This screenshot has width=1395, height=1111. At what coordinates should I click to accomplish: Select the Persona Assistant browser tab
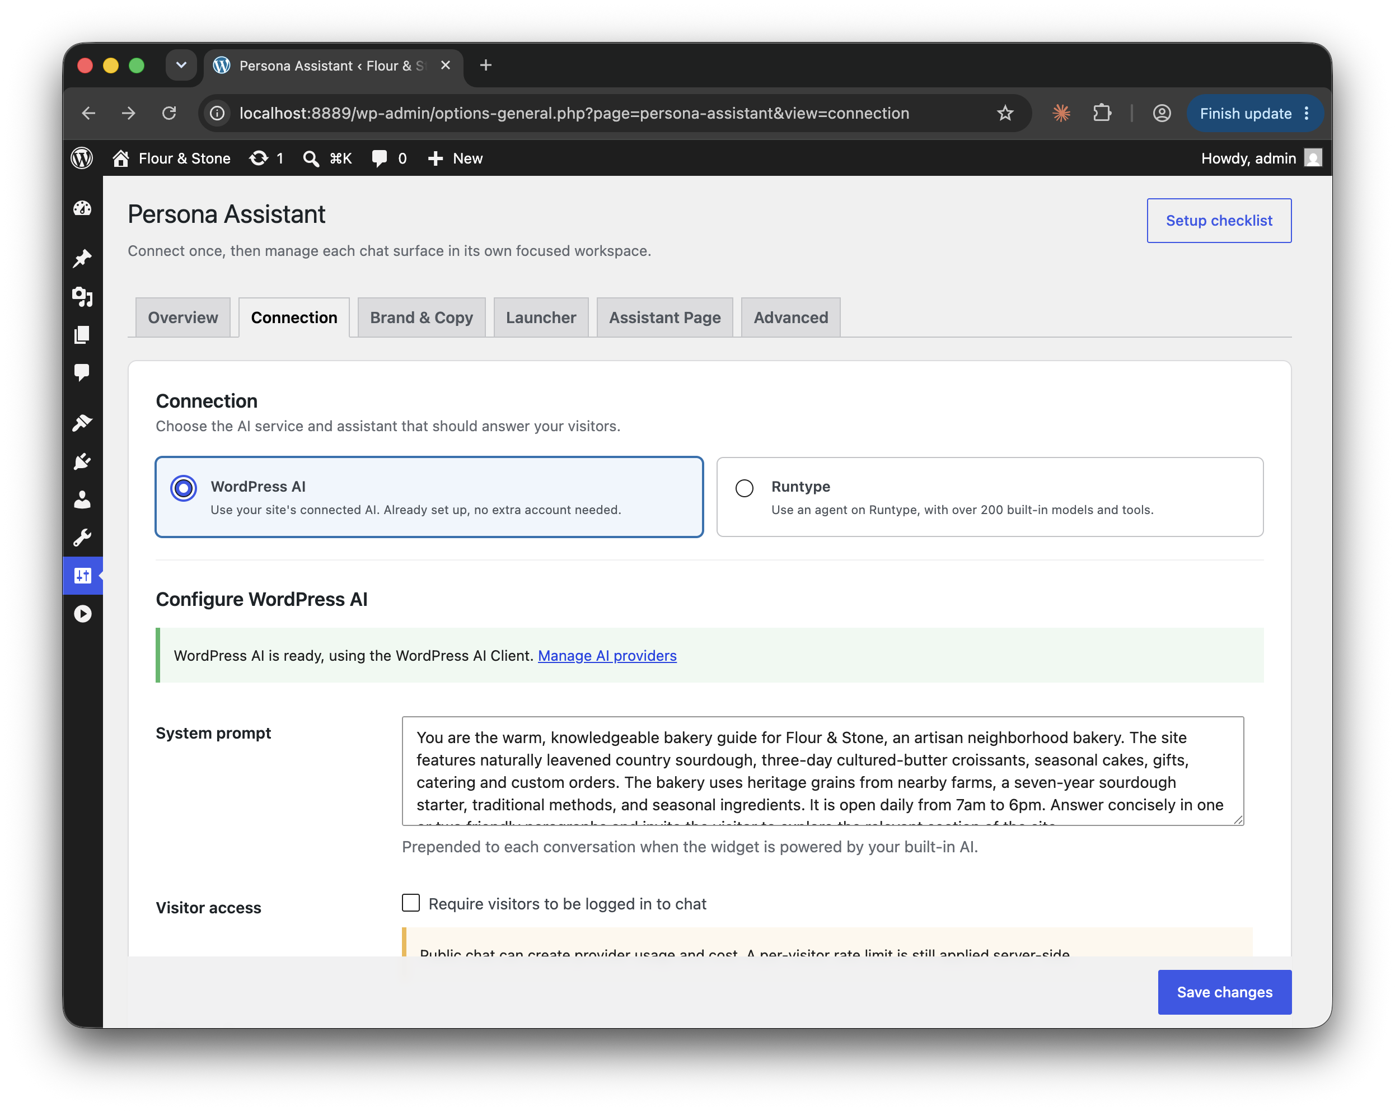coord(333,66)
